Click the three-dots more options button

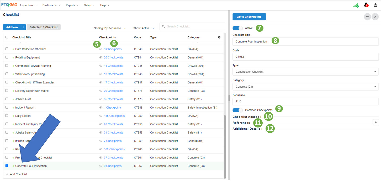(x=367, y=17)
